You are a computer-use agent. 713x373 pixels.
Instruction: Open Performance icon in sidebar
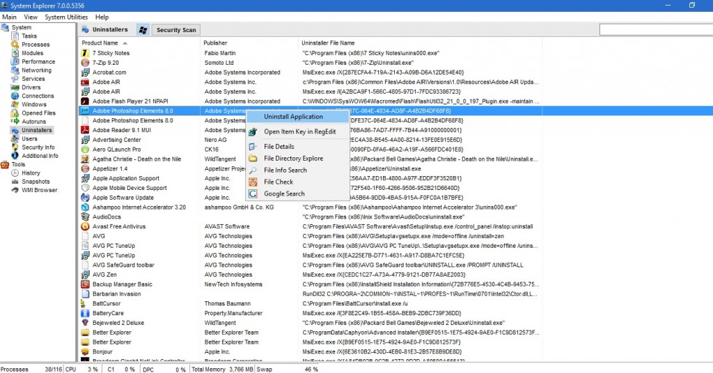point(15,62)
